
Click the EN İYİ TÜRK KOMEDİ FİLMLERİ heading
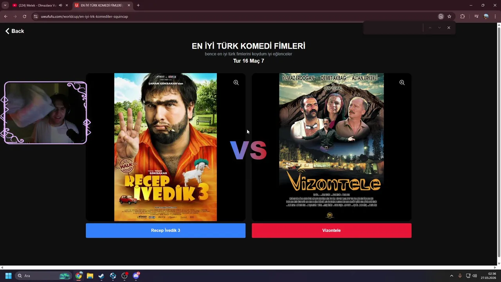(249, 46)
